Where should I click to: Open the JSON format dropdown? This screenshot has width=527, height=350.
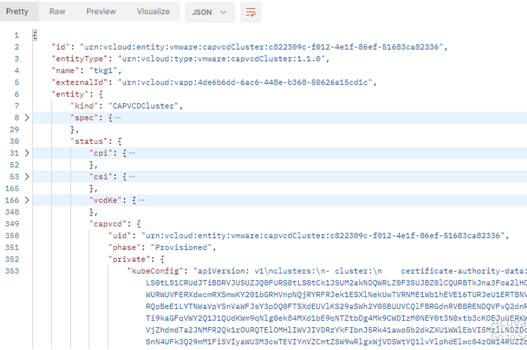tap(209, 12)
